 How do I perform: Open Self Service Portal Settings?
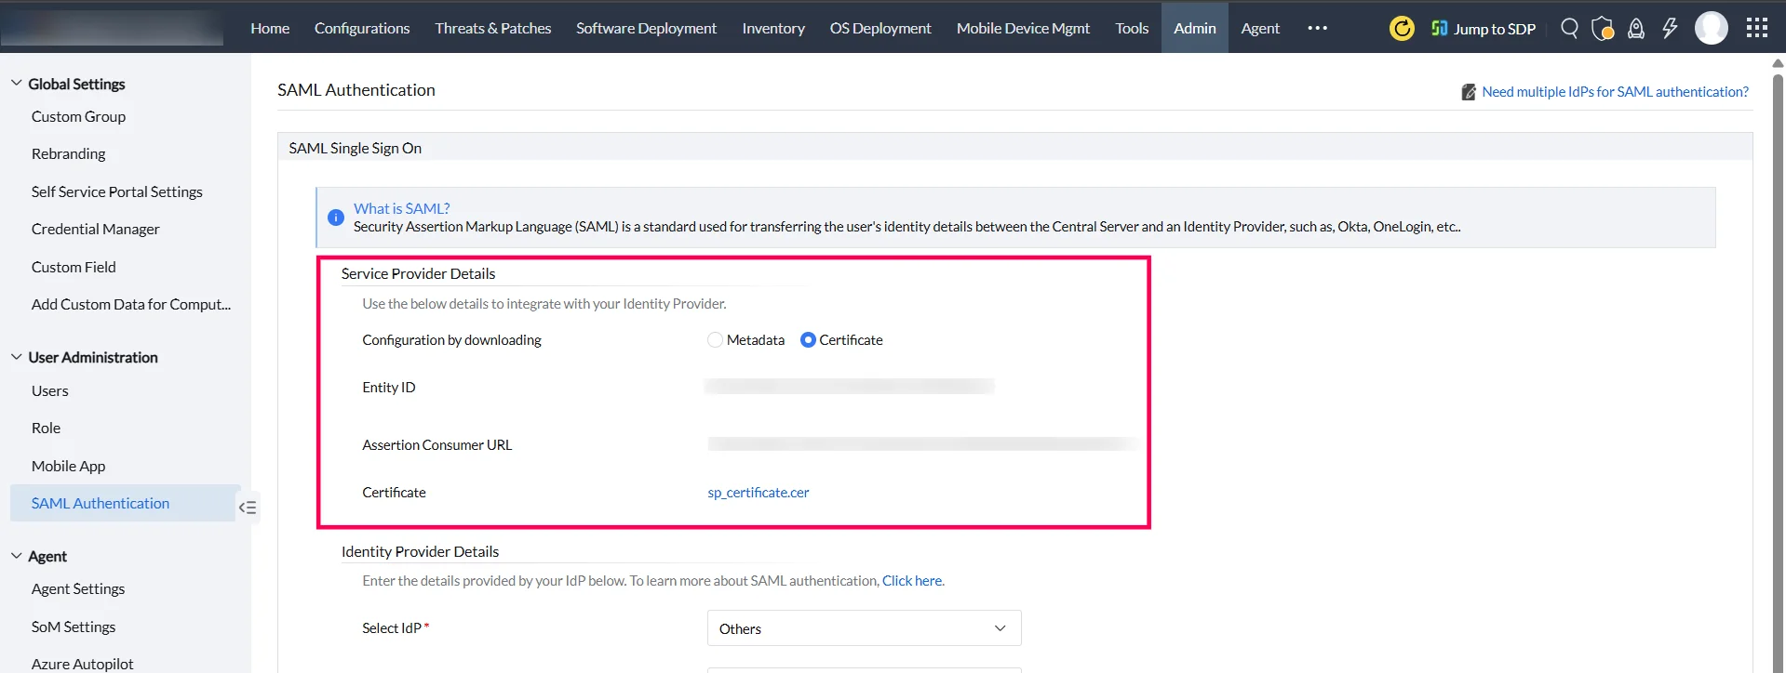(x=116, y=191)
